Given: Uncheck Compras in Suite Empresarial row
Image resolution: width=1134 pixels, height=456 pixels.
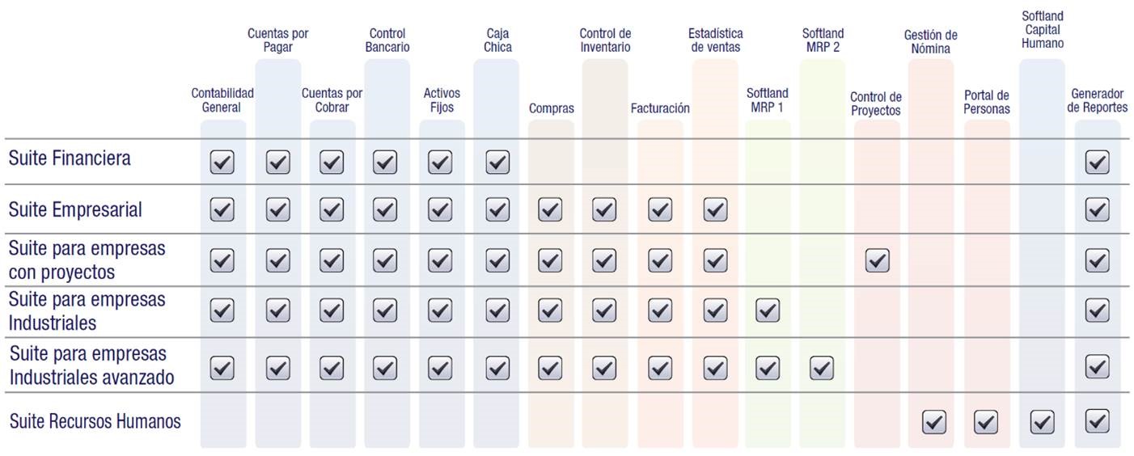Looking at the screenshot, I should tap(550, 210).
